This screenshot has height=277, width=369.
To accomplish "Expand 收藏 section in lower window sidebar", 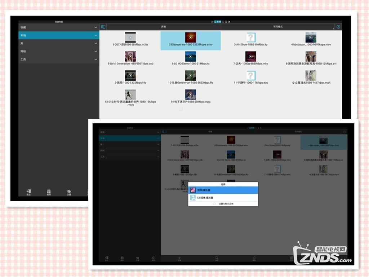I will point(130,132).
